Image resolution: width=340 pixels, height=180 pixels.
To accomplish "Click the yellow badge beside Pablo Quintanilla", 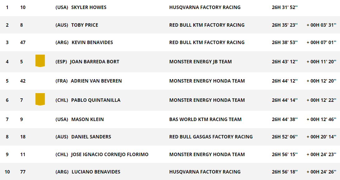I will (x=40, y=99).
